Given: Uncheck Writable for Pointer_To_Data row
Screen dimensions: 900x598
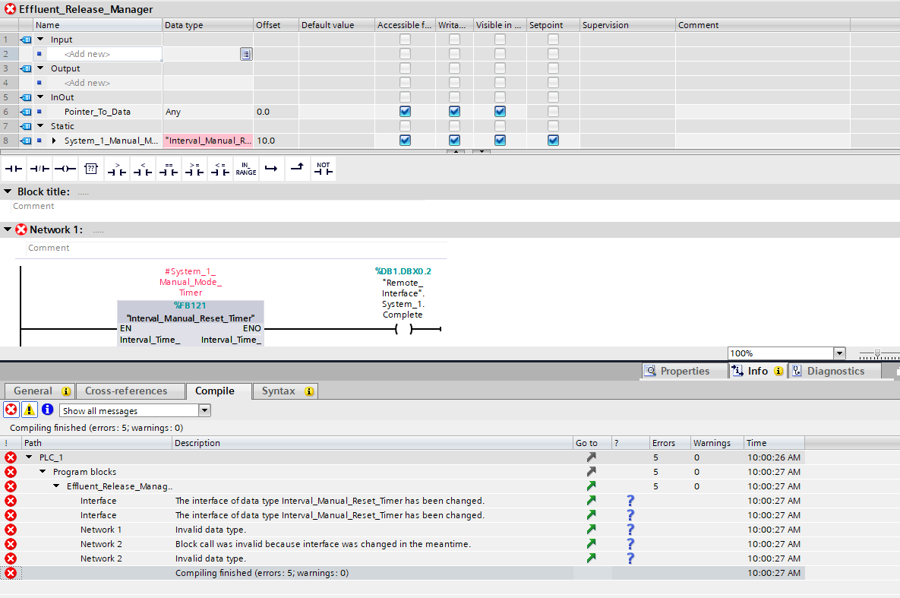Looking at the screenshot, I should [454, 112].
